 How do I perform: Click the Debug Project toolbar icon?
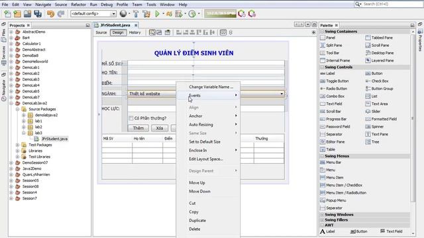(170, 14)
